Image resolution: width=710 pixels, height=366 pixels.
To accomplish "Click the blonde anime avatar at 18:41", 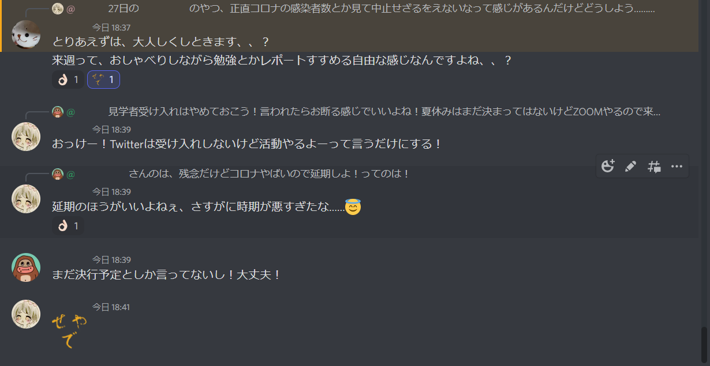I will click(26, 314).
